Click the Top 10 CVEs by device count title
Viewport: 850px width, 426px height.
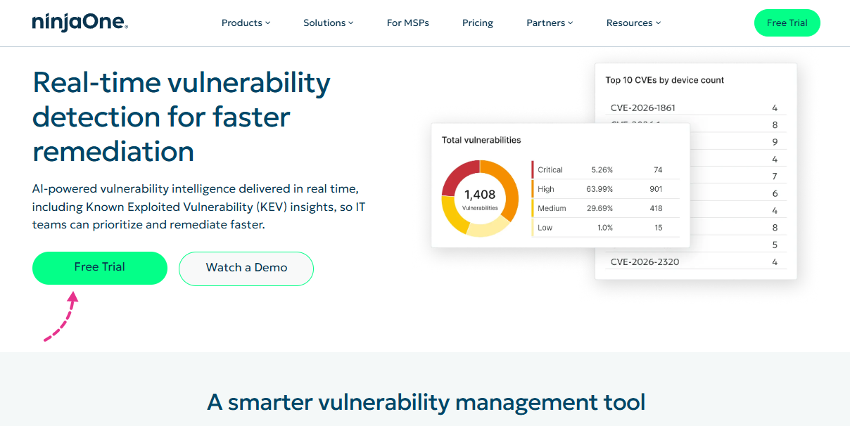click(x=665, y=80)
